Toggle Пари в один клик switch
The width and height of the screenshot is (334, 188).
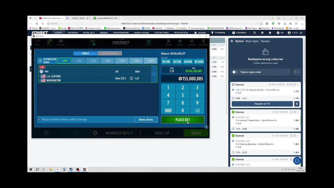coord(235,72)
